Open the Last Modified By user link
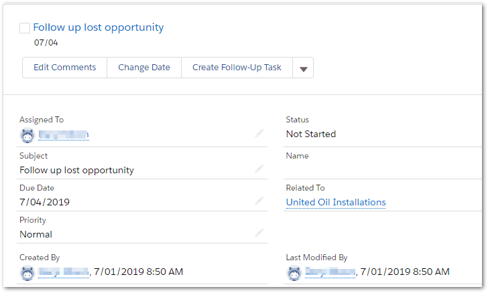 [x=330, y=272]
